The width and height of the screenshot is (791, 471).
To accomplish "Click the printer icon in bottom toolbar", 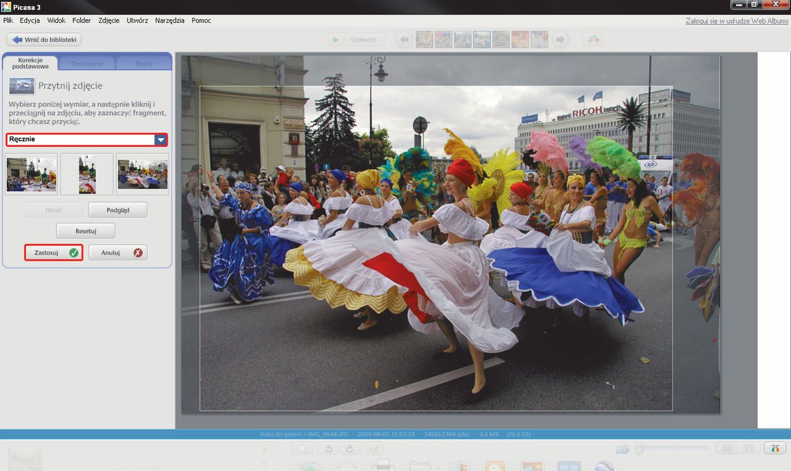I will tap(382, 465).
